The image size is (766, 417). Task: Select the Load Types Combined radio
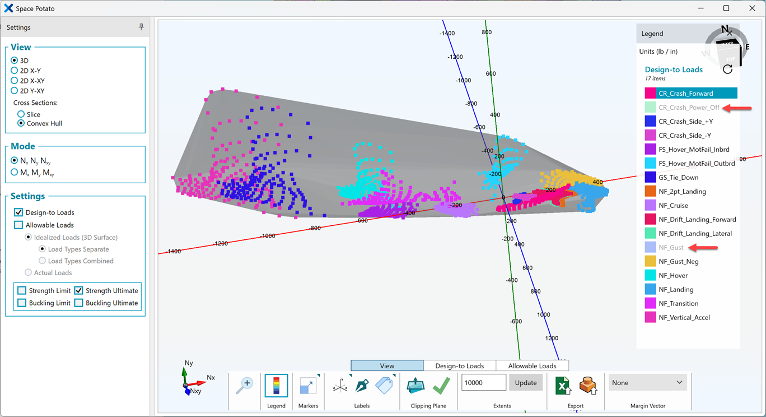pyautogui.click(x=42, y=261)
